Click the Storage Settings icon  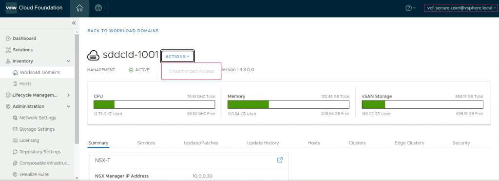pos(15,129)
